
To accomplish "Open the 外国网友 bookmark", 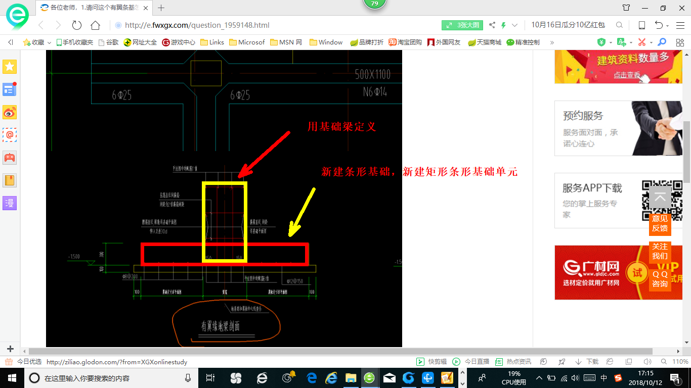I will coord(444,42).
